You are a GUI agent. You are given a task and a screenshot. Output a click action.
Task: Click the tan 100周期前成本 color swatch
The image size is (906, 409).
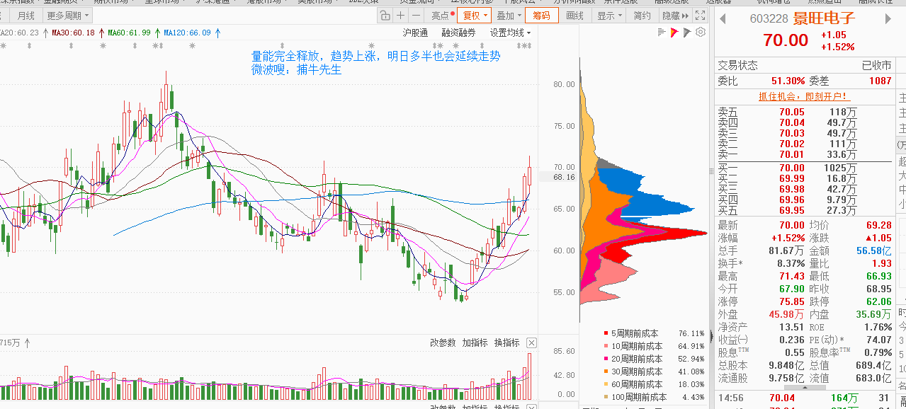605,397
